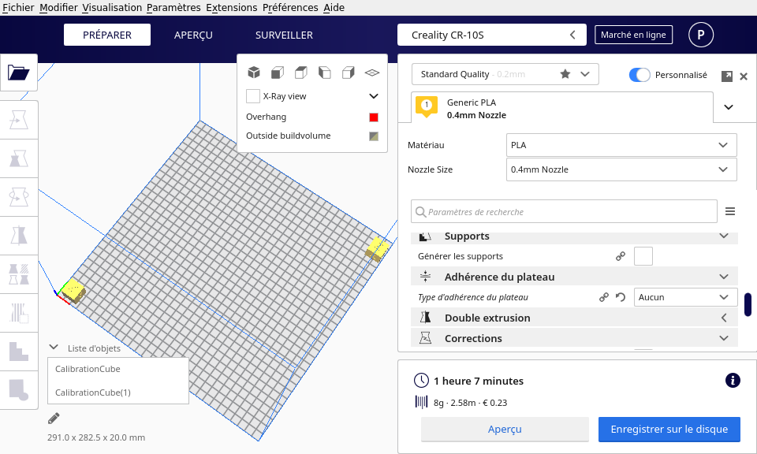
Task: Open file with the folder icon
Action: click(19, 73)
